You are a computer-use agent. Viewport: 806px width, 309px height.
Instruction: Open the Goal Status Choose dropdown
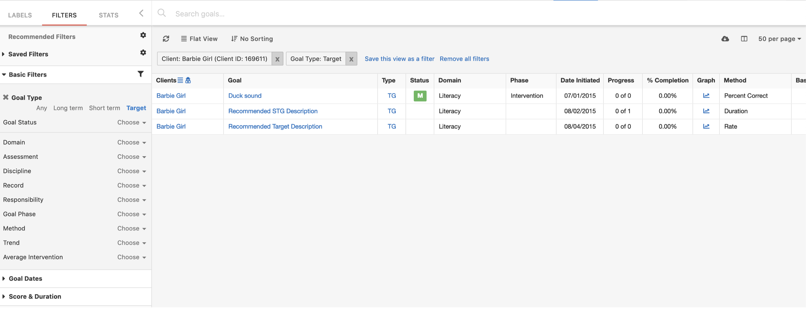click(x=132, y=122)
